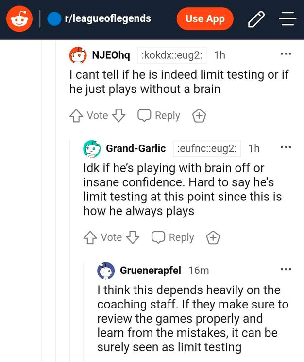Viewport: 304px width, 362px height.
Task: Open Gruenerapfel's user profile
Action: (x=151, y=270)
